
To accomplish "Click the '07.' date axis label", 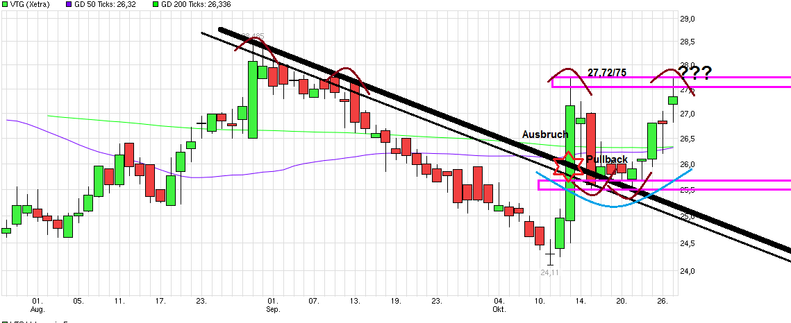I will (314, 301).
